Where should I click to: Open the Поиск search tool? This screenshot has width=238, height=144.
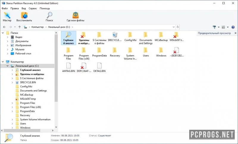tap(49, 17)
